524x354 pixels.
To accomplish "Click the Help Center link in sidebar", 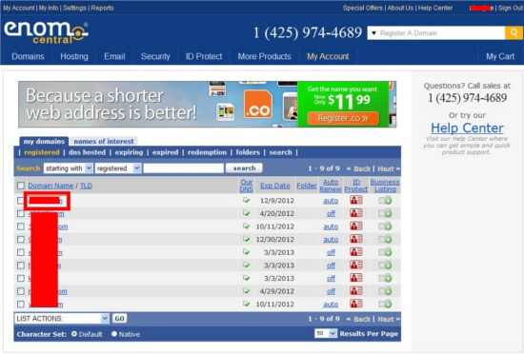I will pyautogui.click(x=467, y=128).
